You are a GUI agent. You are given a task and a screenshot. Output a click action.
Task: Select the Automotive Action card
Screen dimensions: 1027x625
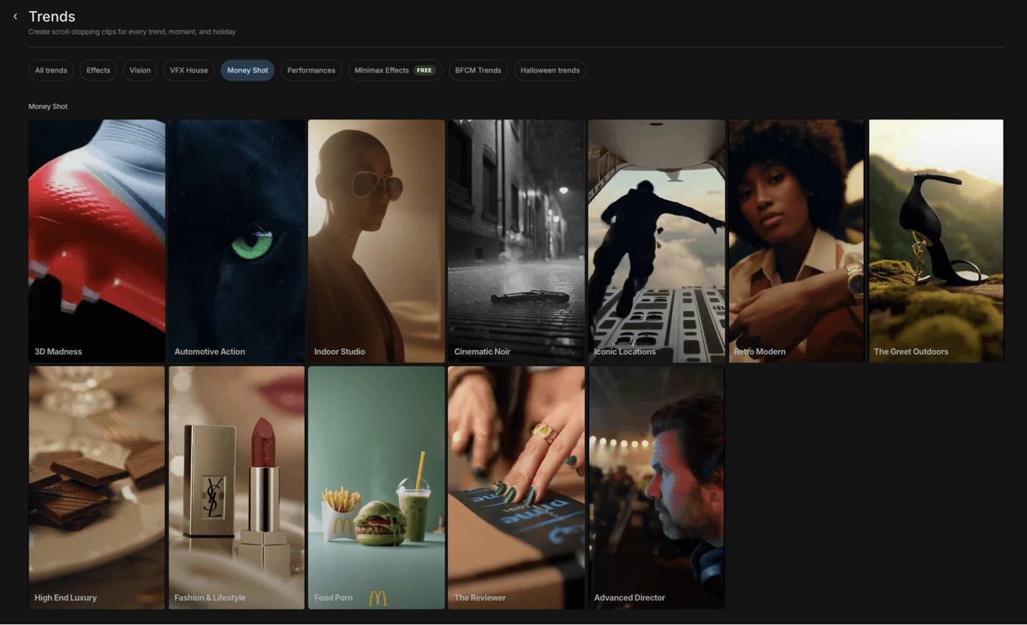coord(237,241)
